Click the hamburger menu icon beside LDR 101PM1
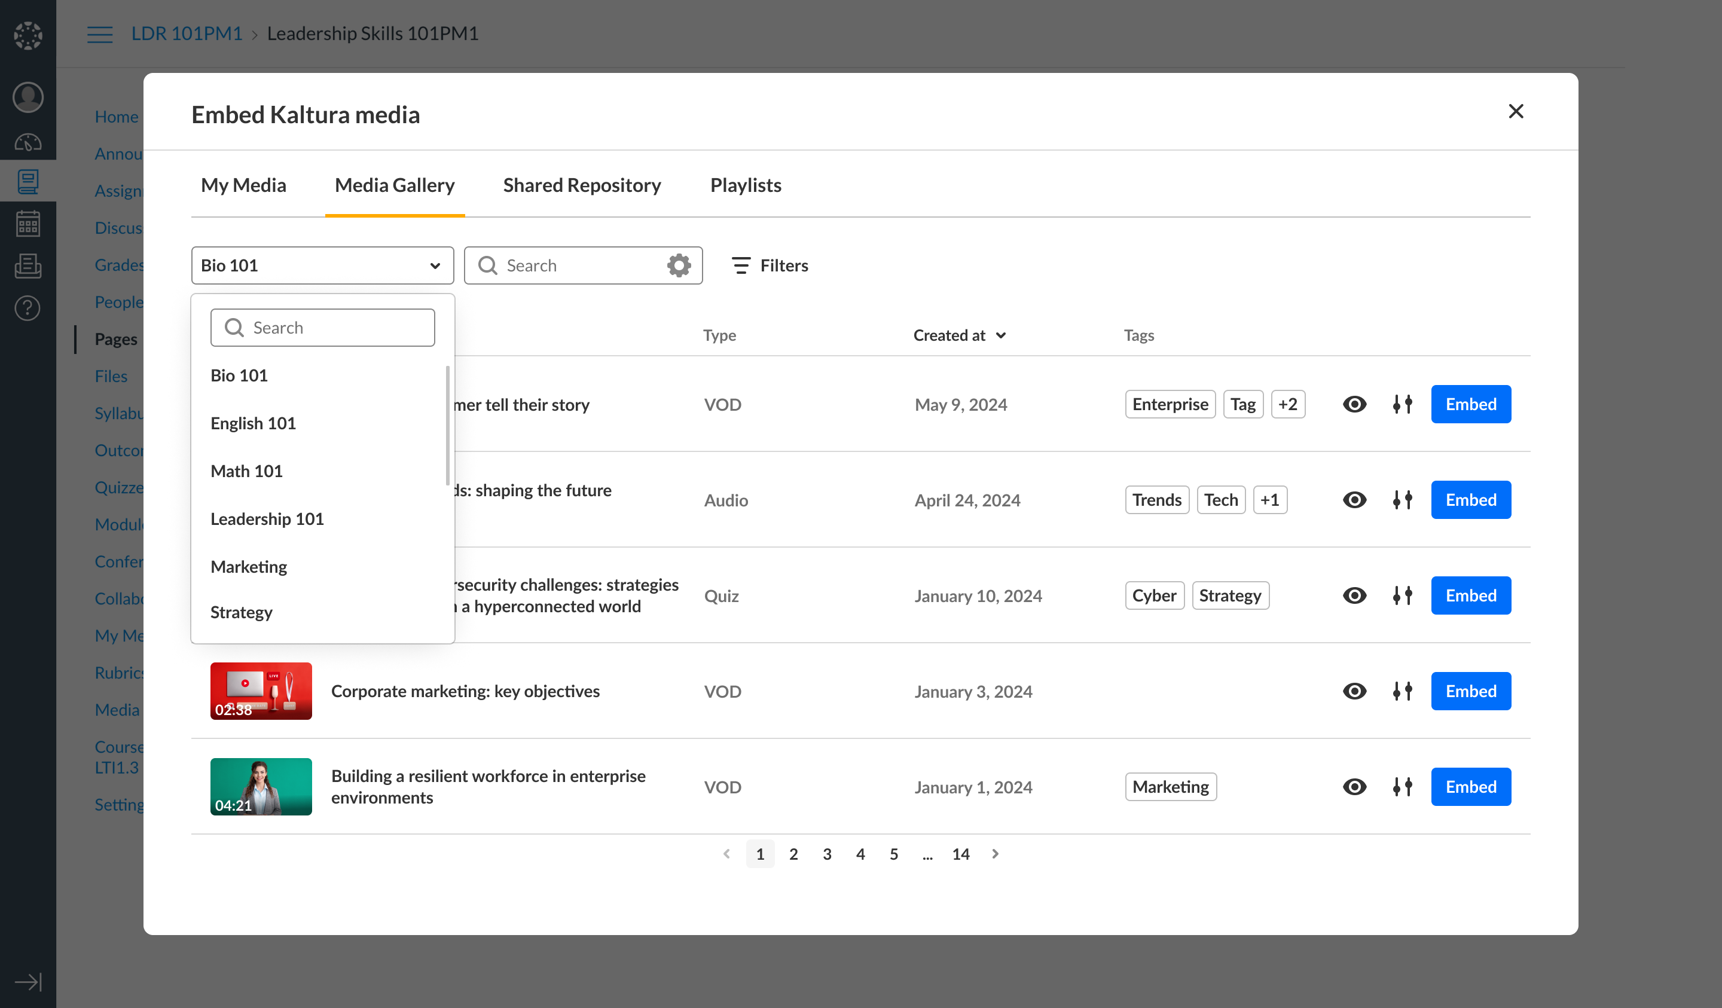Image resolution: width=1722 pixels, height=1008 pixels. click(x=100, y=34)
